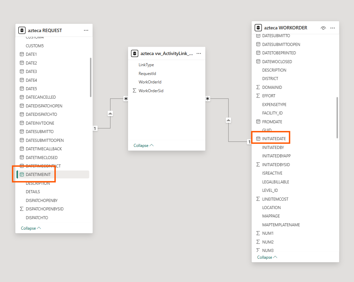
Task: Open more options for azteca REQUEST table
Action: click(x=86, y=30)
